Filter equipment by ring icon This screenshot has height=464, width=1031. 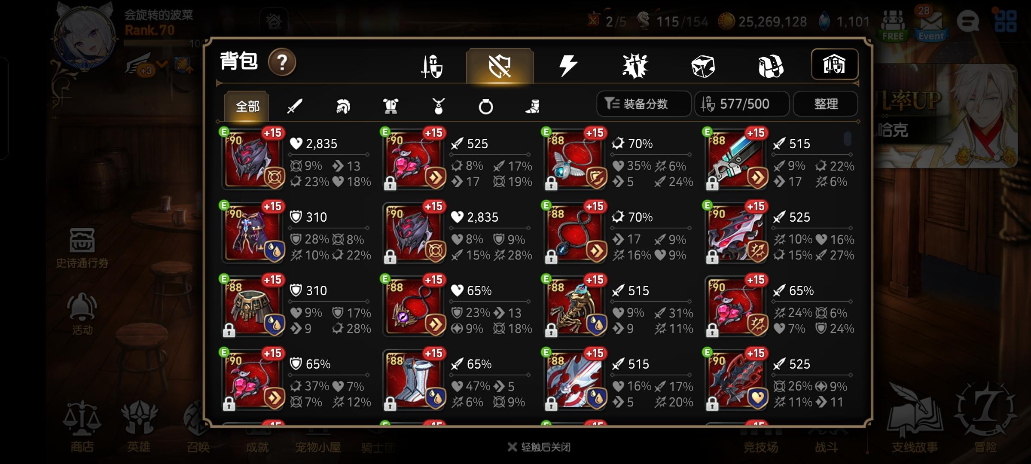click(485, 106)
